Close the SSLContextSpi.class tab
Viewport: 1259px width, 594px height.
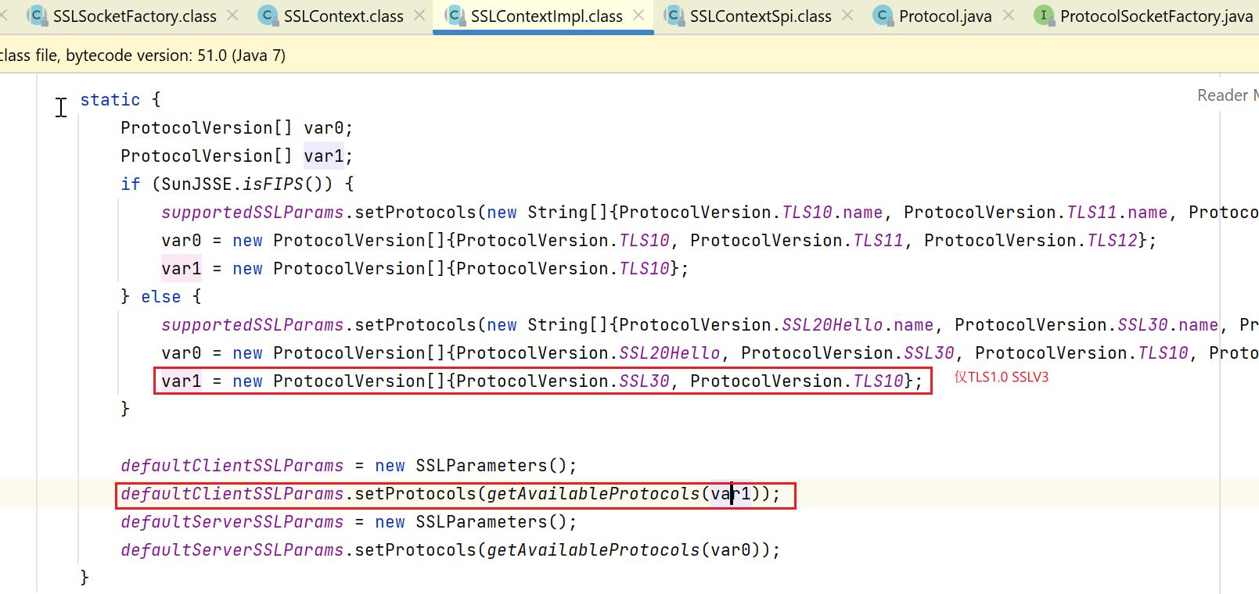(847, 15)
